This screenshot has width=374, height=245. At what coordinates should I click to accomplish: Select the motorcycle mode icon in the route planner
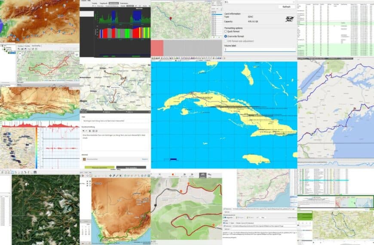(x=209, y=175)
